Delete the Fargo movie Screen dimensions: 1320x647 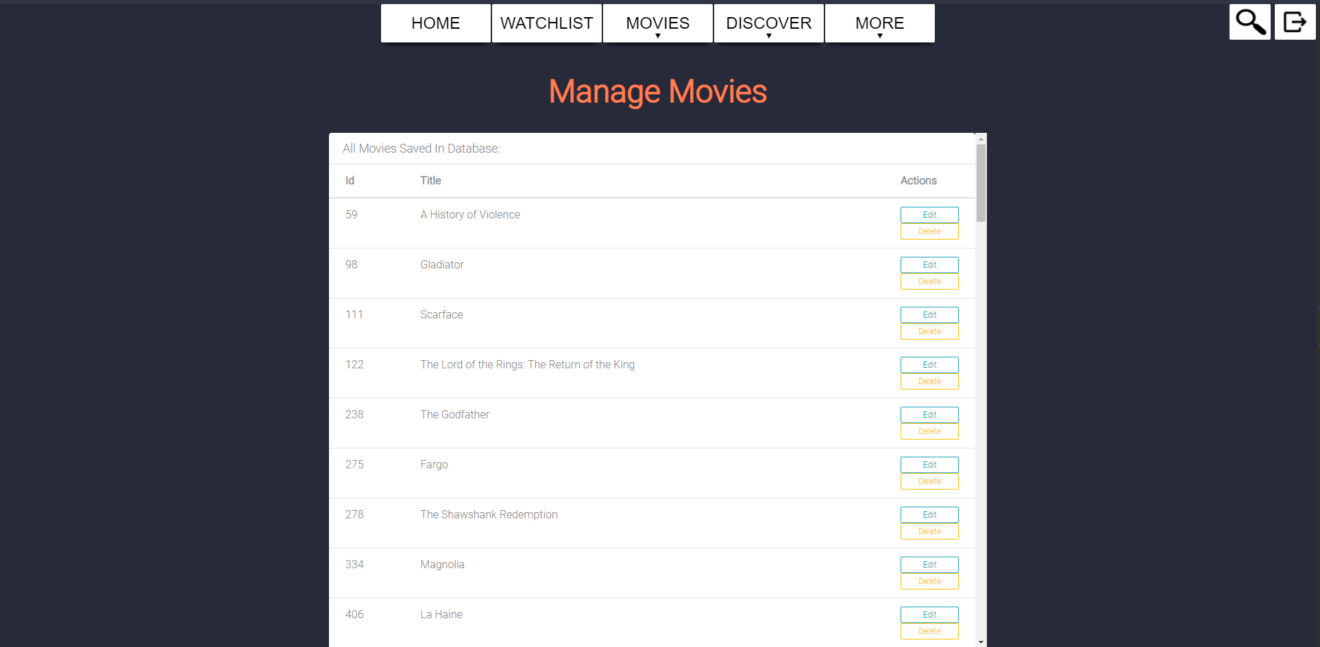[x=929, y=481]
